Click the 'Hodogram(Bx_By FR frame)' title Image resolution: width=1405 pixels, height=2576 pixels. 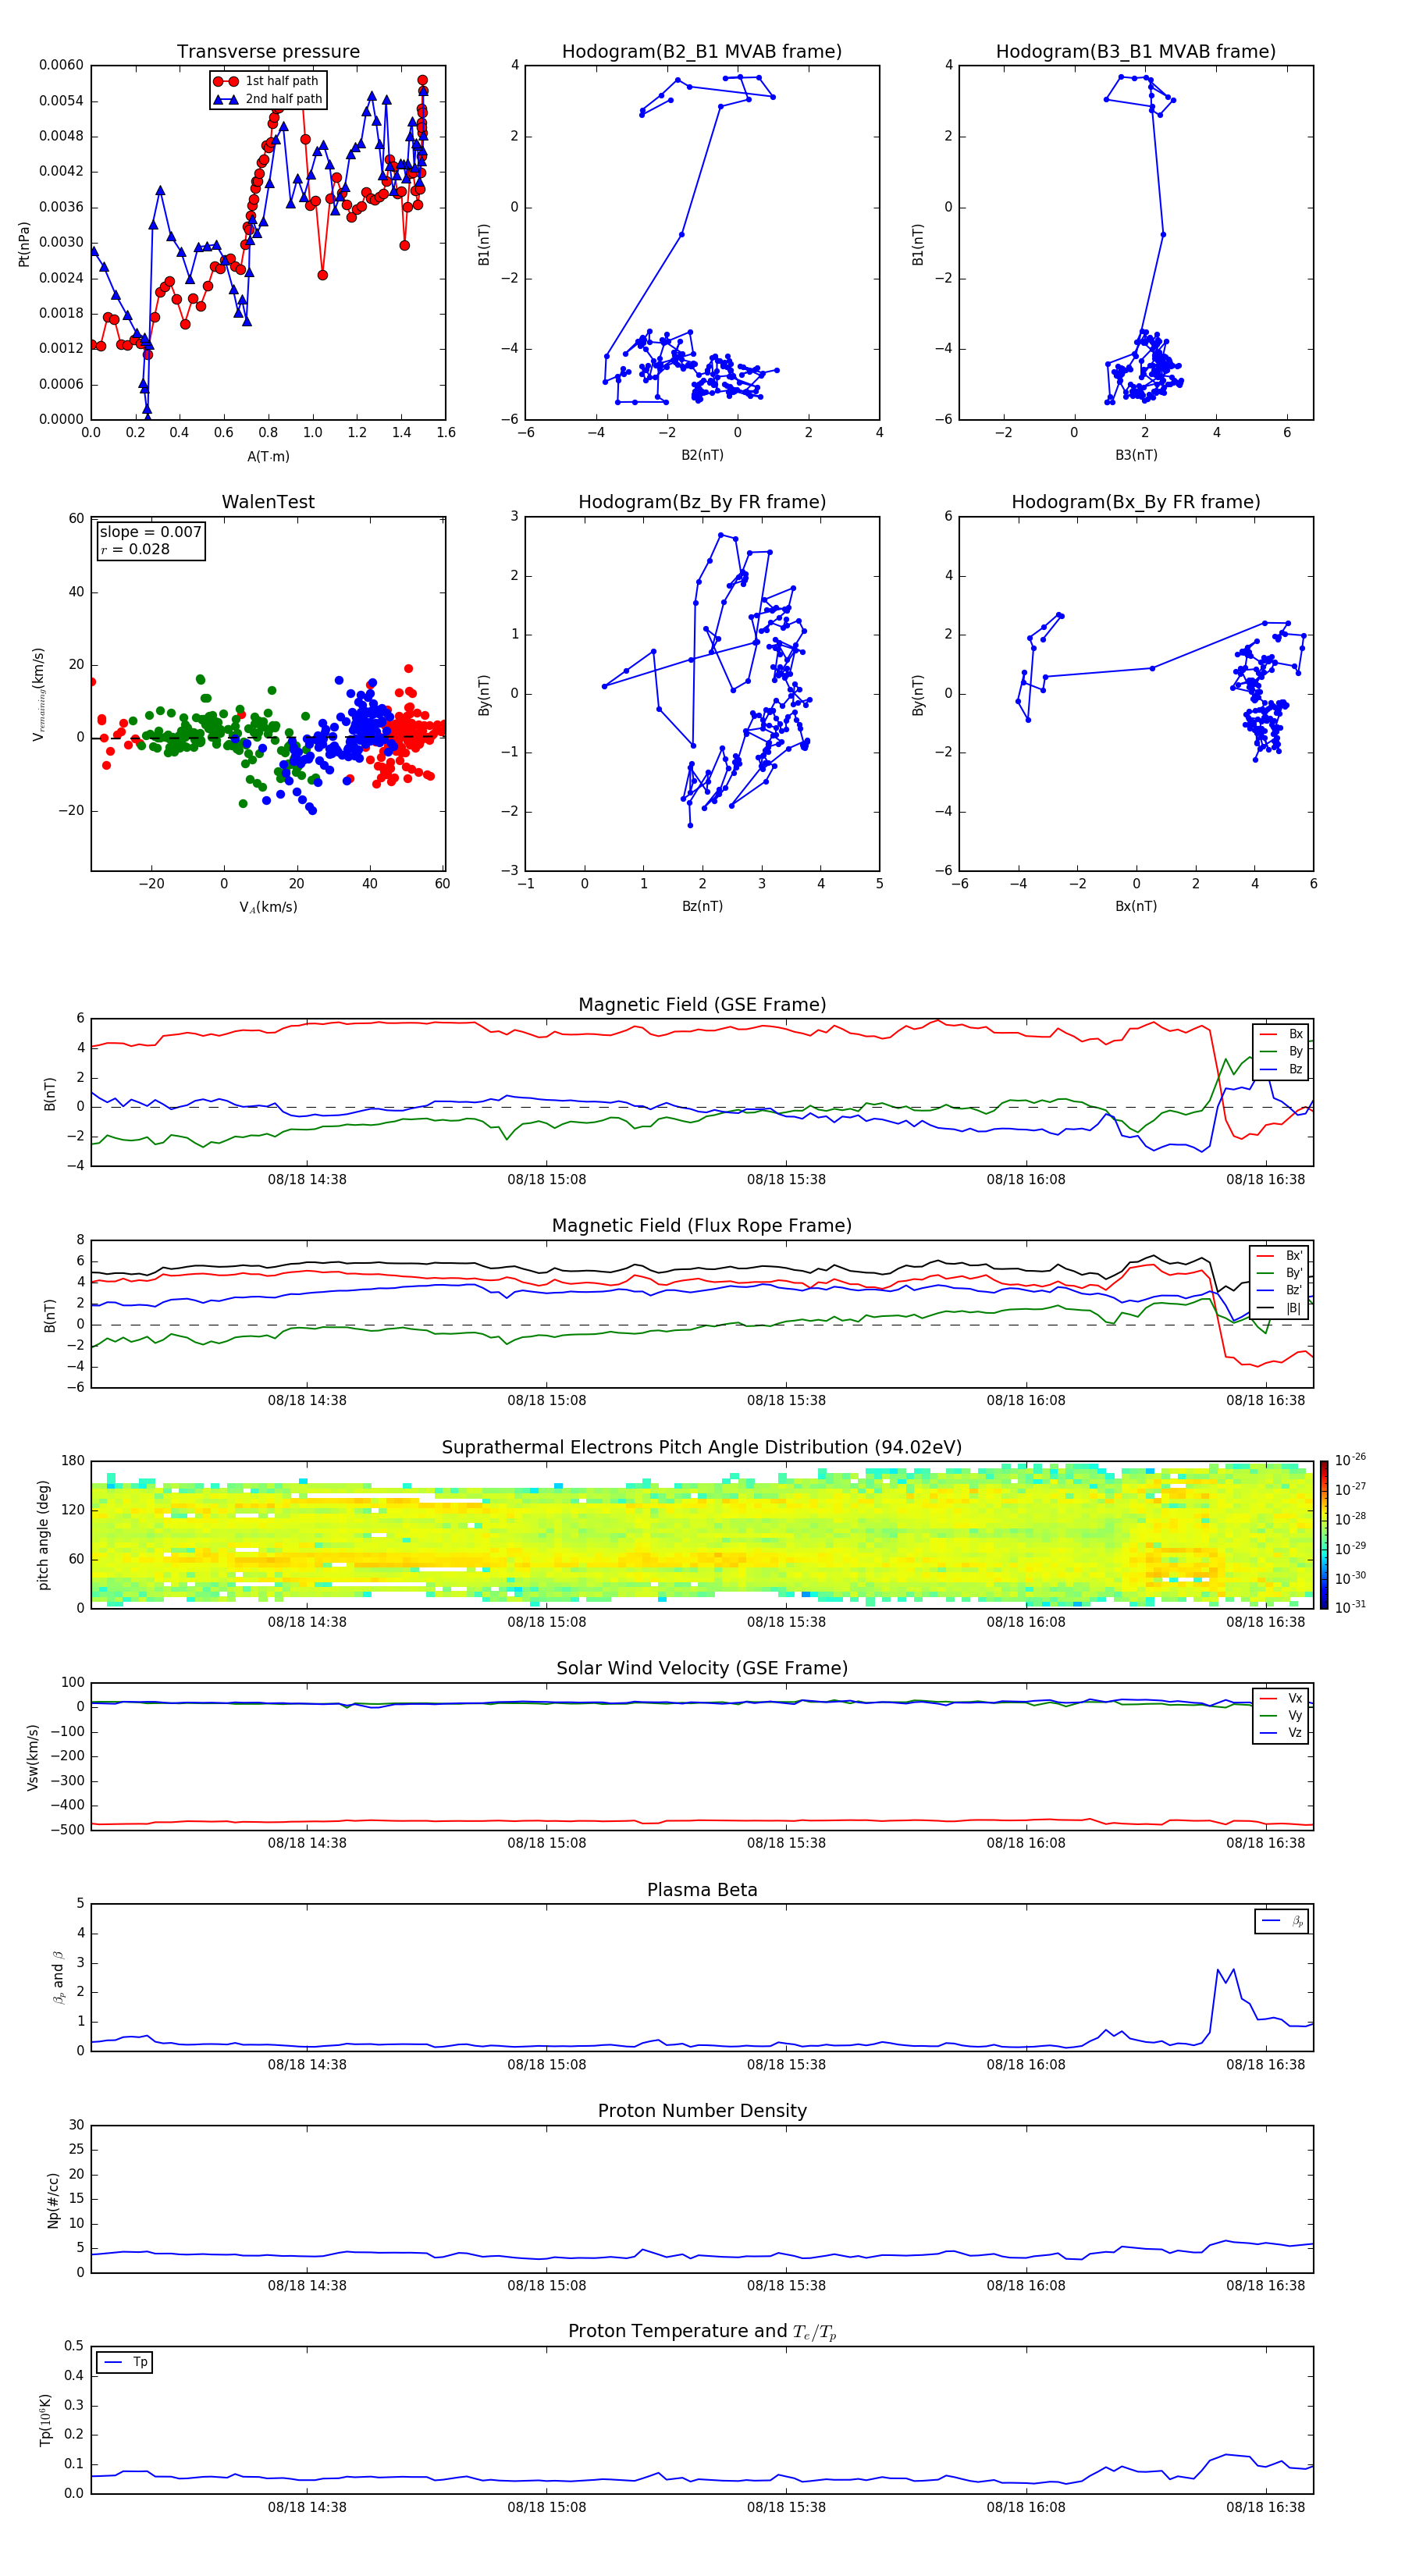[1136, 502]
